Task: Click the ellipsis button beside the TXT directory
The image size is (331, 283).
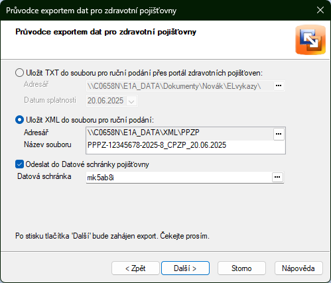Action: [x=279, y=85]
